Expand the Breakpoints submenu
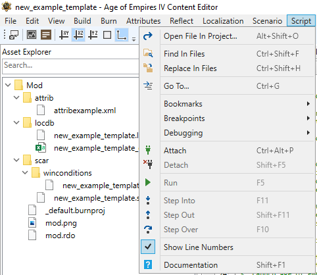Viewport: 317px width, 275px height. [308, 118]
